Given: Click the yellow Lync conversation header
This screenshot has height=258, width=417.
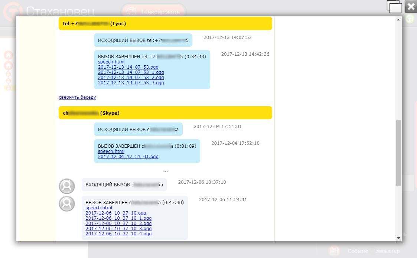Looking at the screenshot, I should (165, 23).
